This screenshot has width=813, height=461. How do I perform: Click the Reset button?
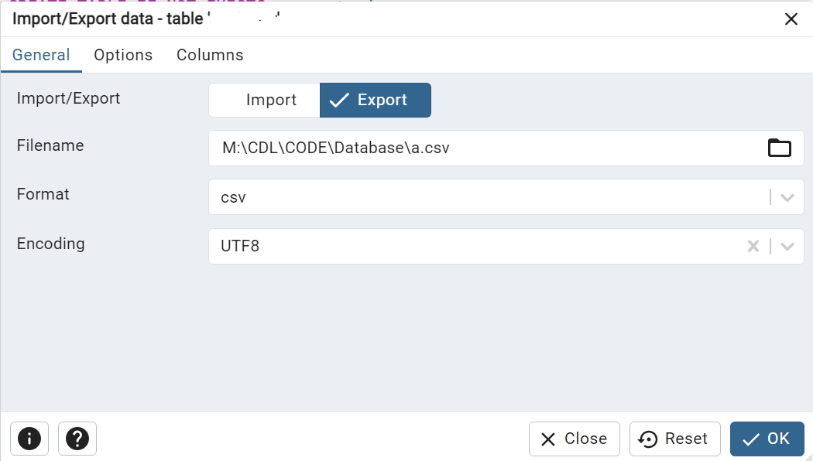[x=674, y=439]
